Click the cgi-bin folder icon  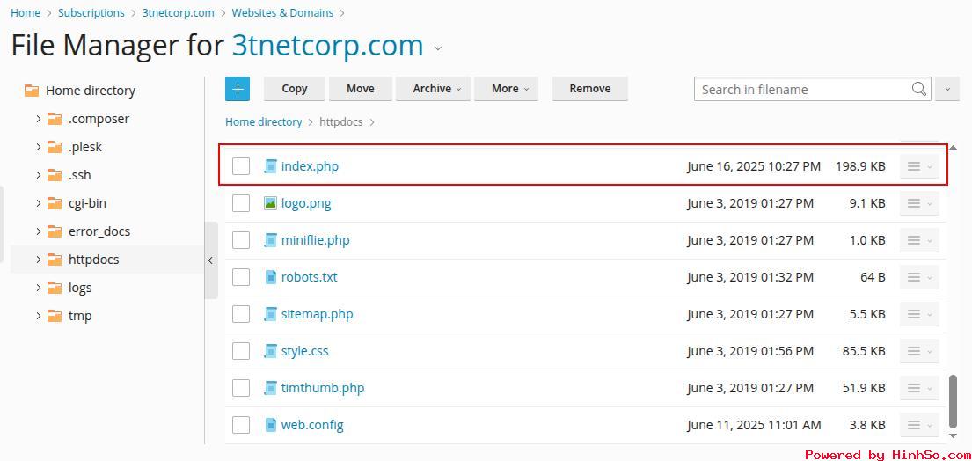tap(55, 203)
